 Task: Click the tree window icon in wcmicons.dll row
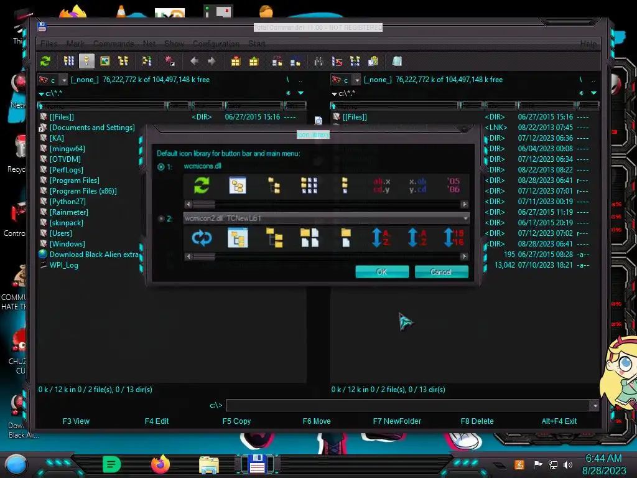238,185
